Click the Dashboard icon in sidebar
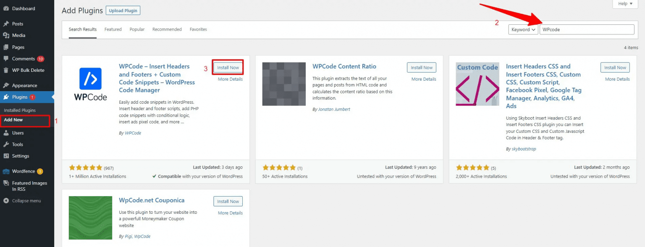The width and height of the screenshot is (645, 247). [6, 8]
